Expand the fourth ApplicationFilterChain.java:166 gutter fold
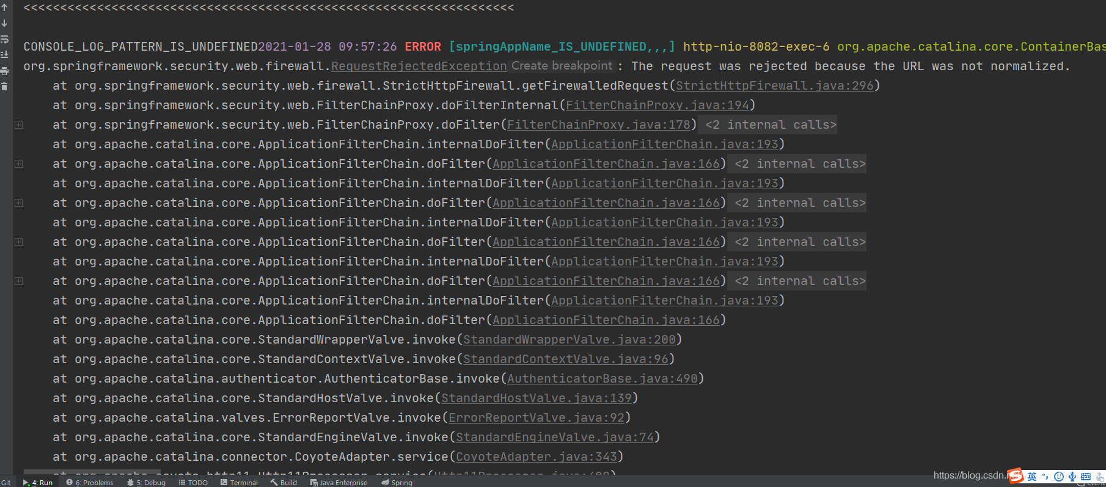 (x=19, y=281)
